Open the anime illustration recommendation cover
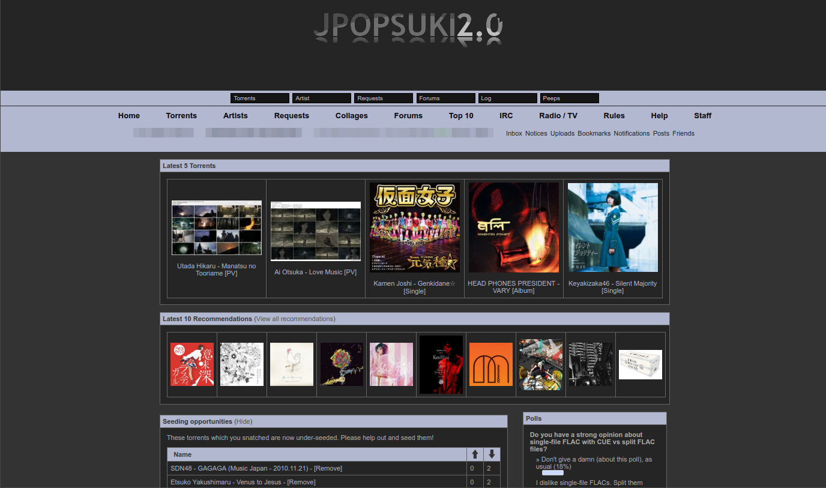 (541, 364)
